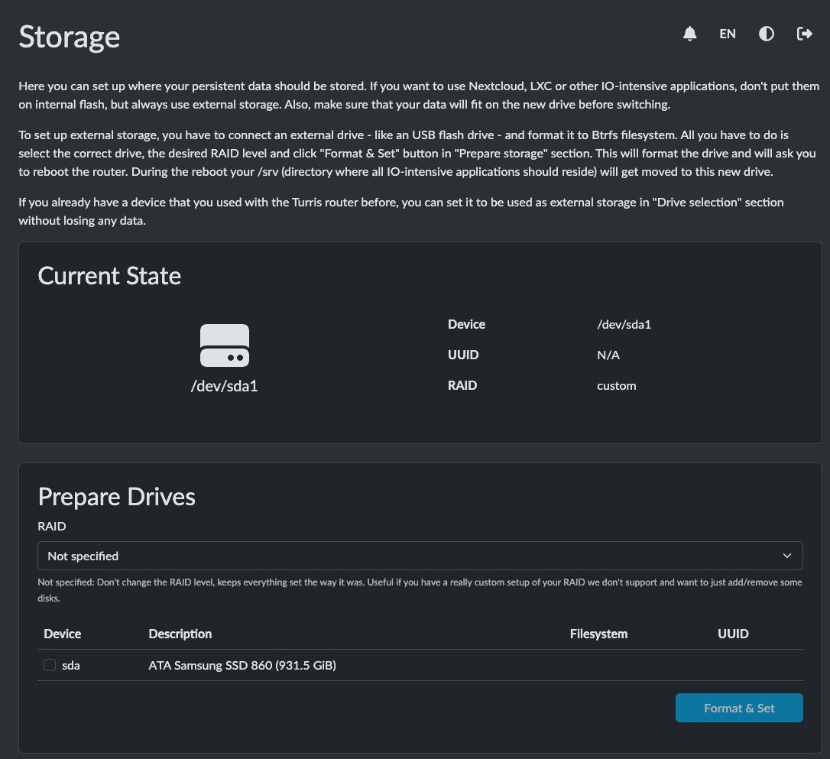This screenshot has height=759, width=830.
Task: Click the RAID value custom
Action: (x=617, y=385)
